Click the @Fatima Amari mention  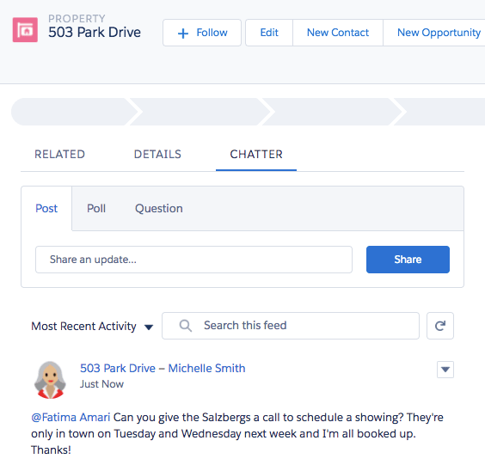(71, 418)
